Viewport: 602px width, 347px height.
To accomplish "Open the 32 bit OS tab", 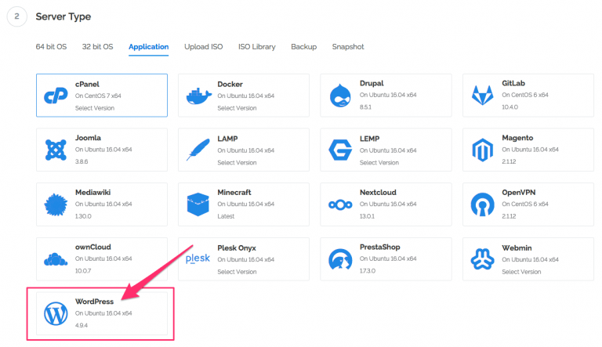I will [x=97, y=47].
